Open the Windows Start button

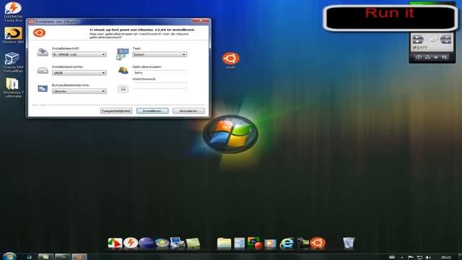pos(9,256)
